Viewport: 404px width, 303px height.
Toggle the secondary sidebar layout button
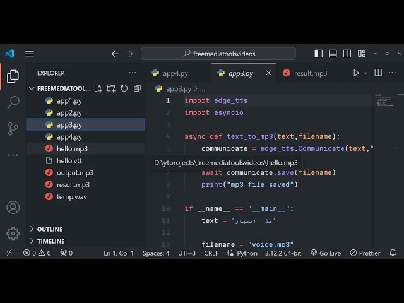[347, 54]
